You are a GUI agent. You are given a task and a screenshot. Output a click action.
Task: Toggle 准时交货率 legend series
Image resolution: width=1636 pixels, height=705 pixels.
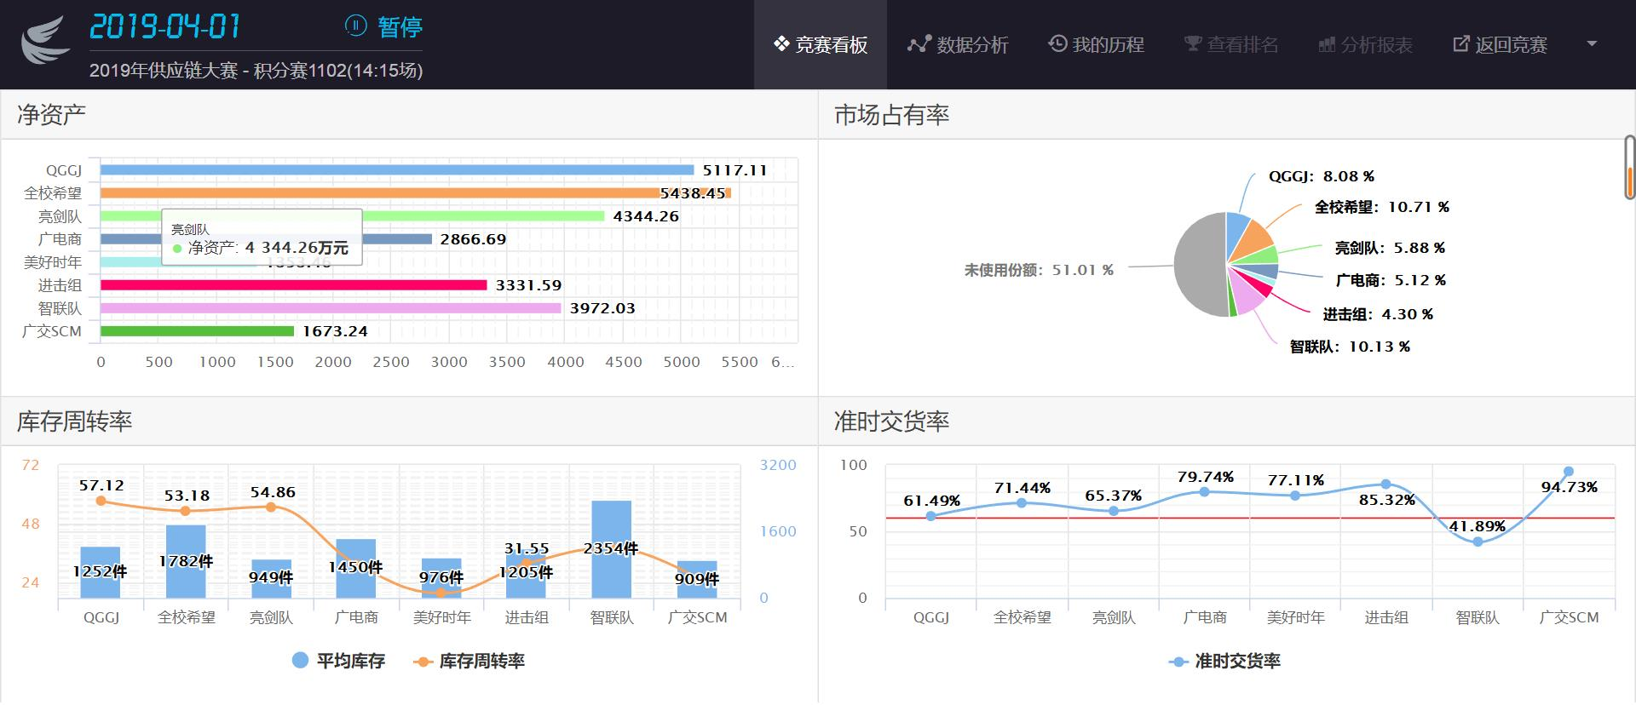coord(1225,661)
